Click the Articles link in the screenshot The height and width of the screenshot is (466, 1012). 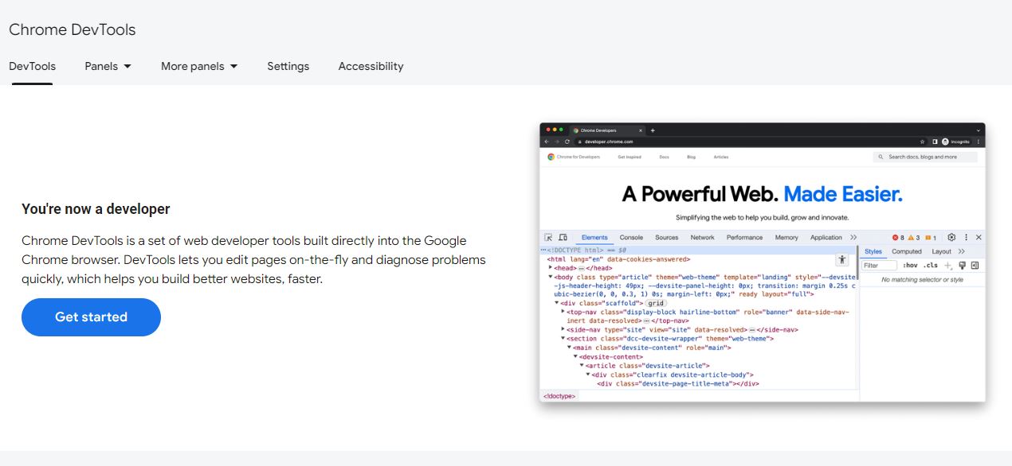click(x=721, y=157)
